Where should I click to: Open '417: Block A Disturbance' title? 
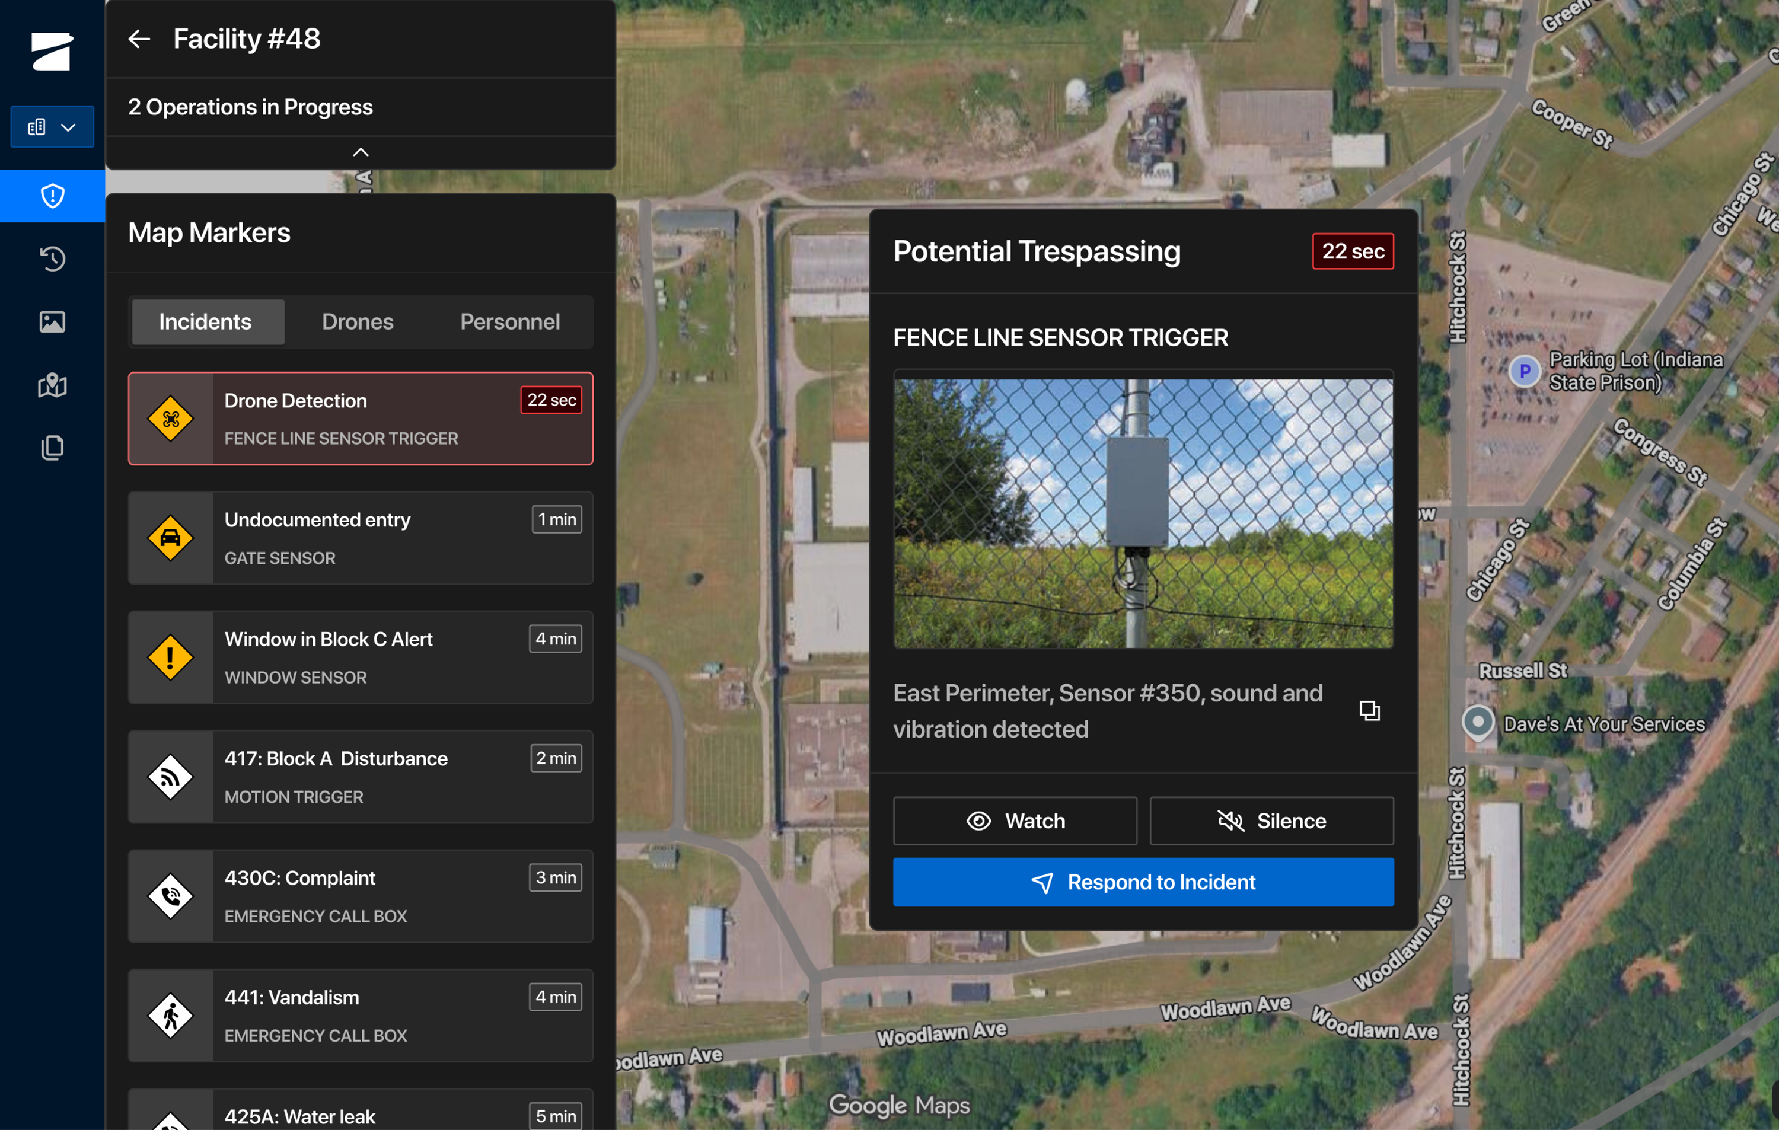click(336, 758)
